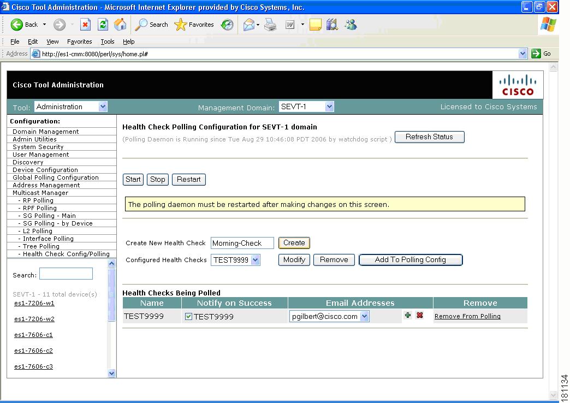Open the Help menu
This screenshot has height=403, width=570.
(128, 42)
